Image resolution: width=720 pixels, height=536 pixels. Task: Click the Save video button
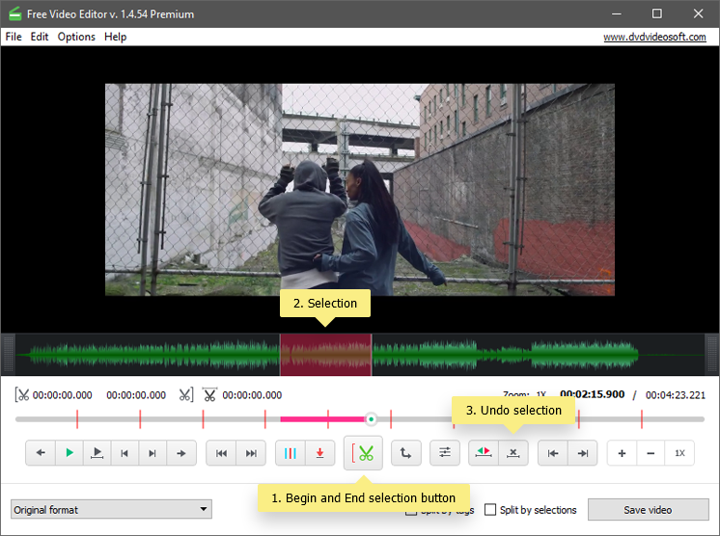tap(648, 509)
